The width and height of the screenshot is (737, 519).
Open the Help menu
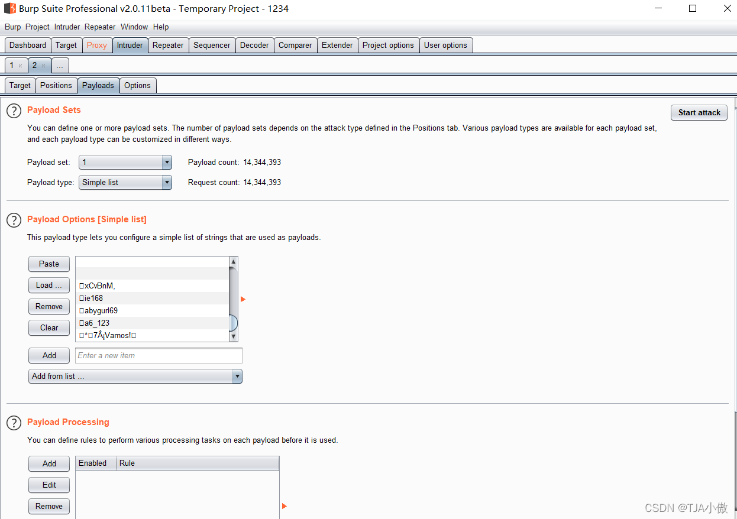tap(161, 27)
